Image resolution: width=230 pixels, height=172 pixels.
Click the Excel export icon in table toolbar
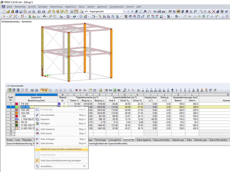(x=115, y=90)
